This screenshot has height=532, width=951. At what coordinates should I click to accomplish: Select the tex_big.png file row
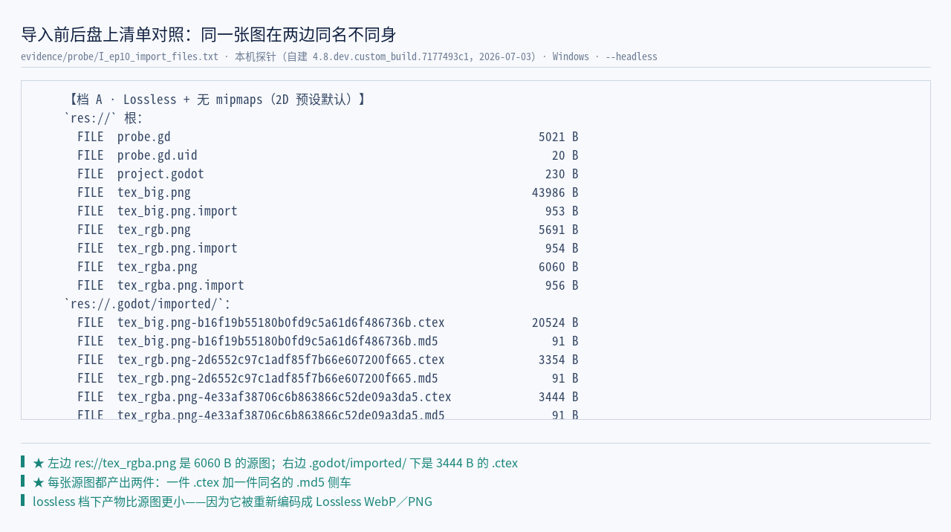point(328,192)
